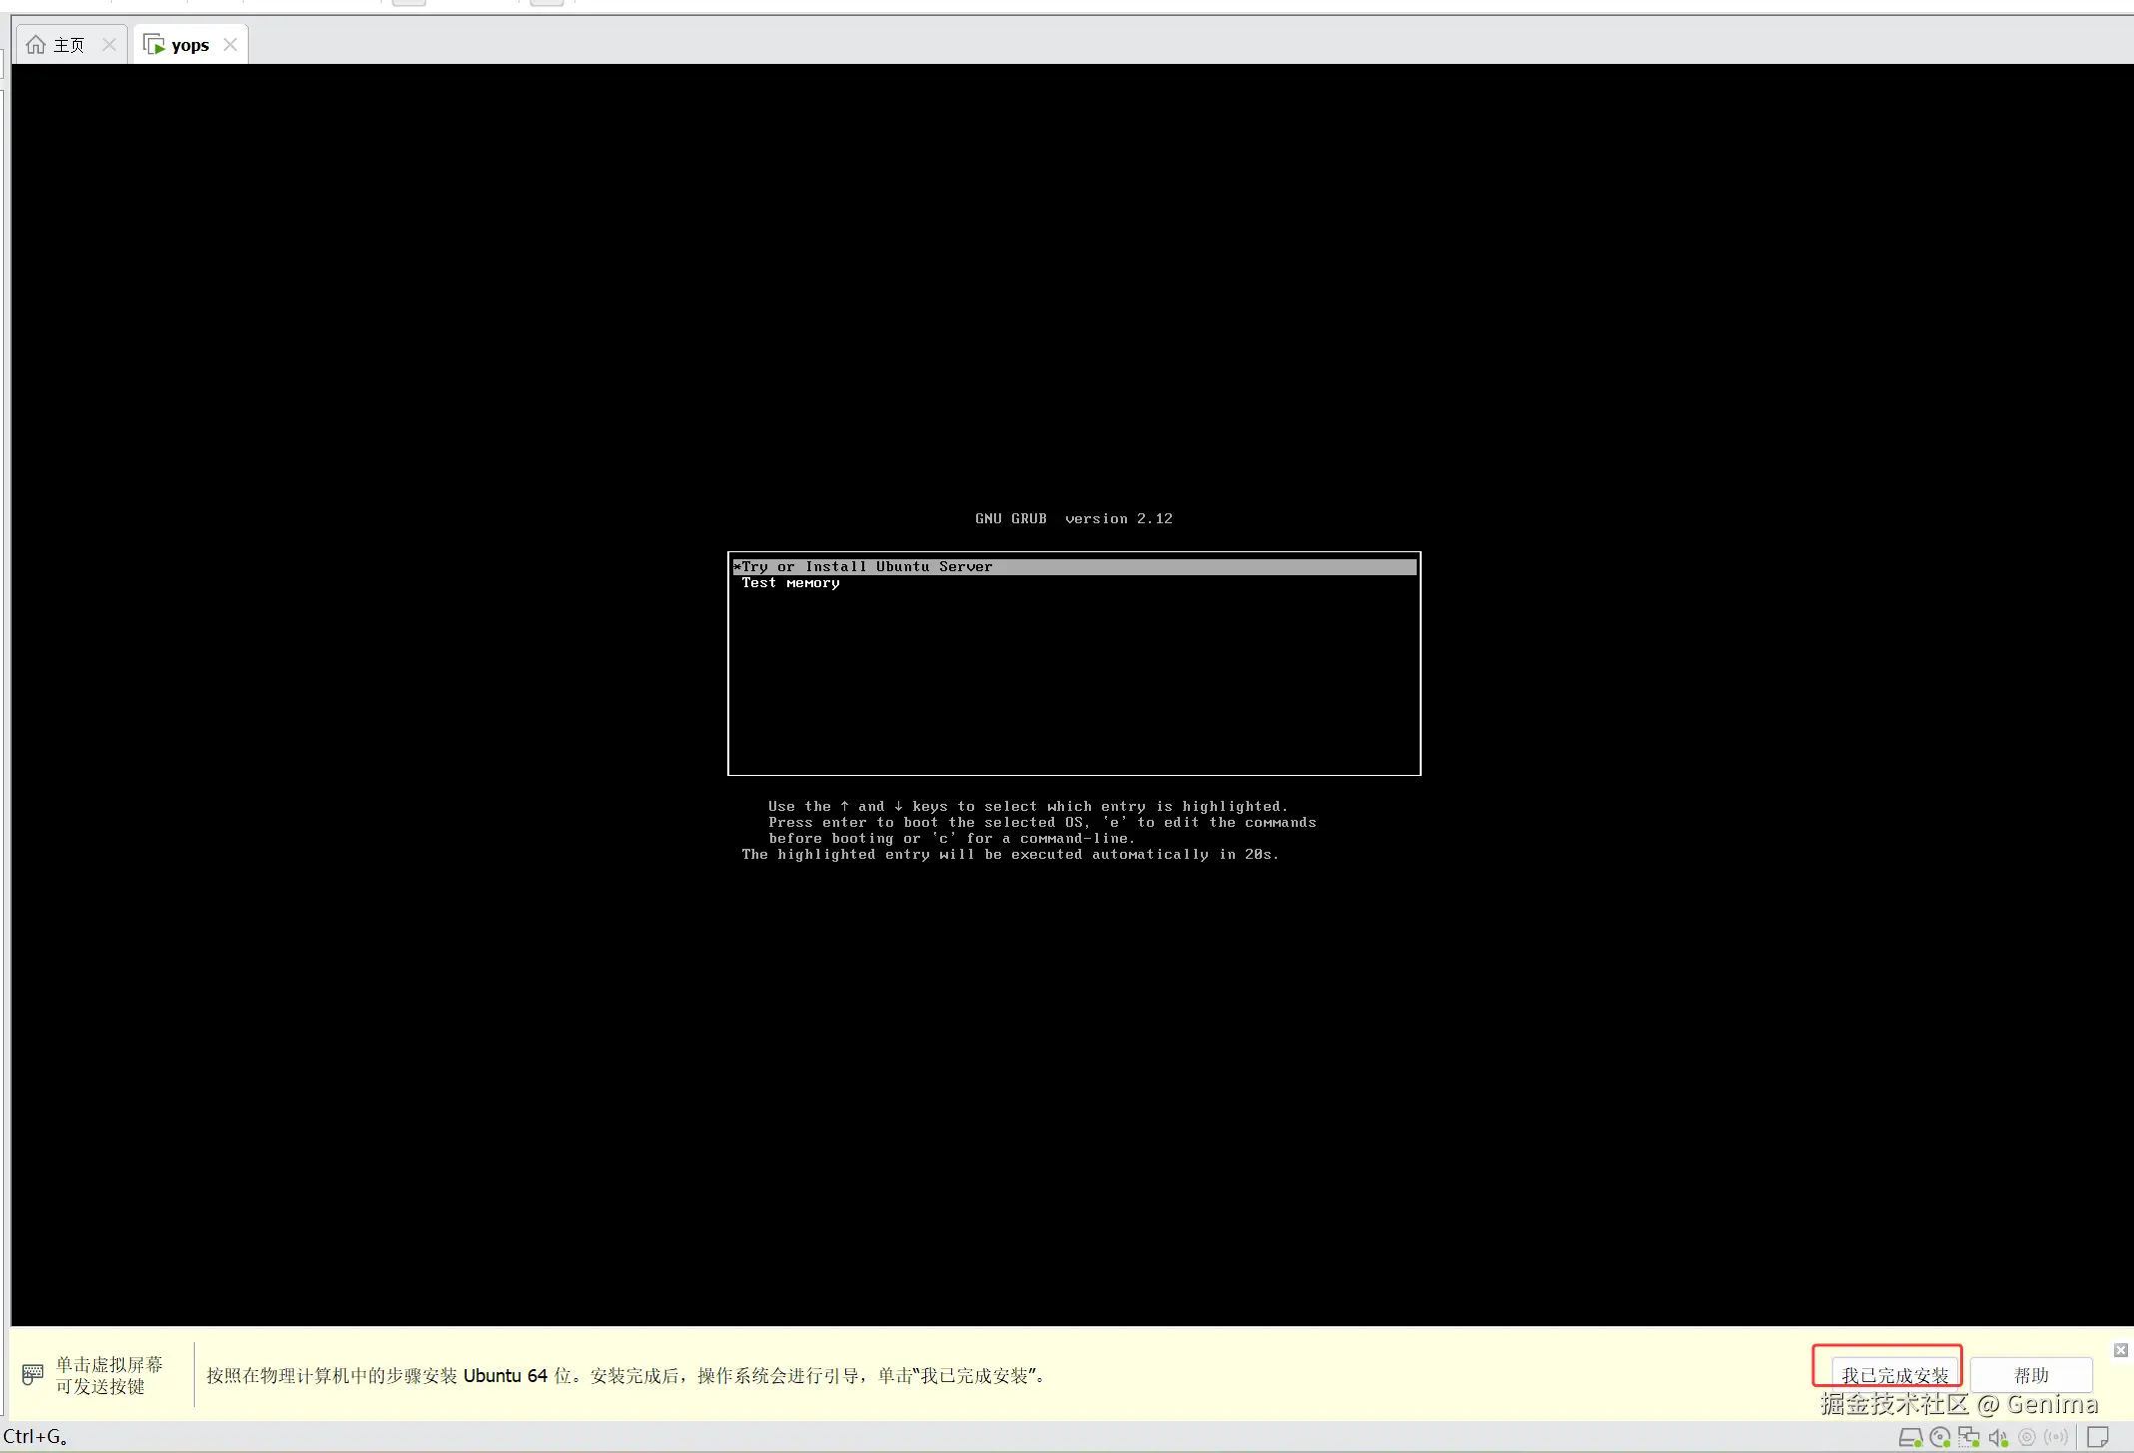Select 'Try or Install Ubuntu Server' entry
The height and width of the screenshot is (1453, 2134).
click(1074, 566)
